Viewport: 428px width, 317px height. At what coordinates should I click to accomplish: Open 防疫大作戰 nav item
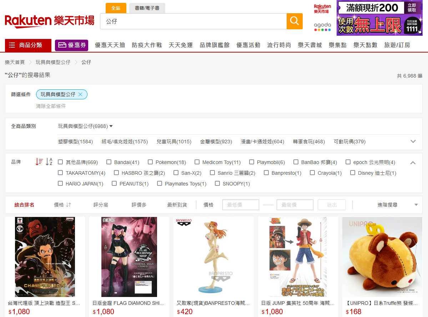(x=147, y=45)
